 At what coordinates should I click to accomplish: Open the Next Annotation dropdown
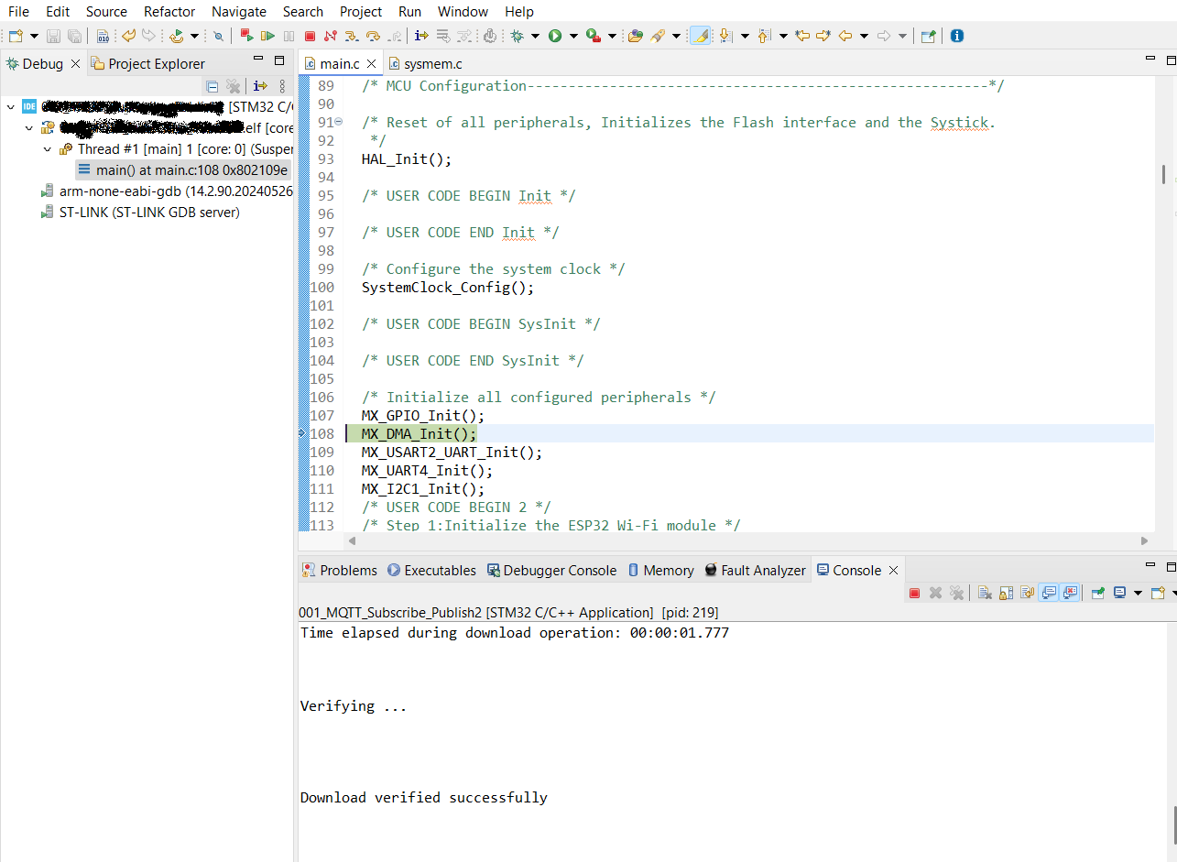(745, 36)
